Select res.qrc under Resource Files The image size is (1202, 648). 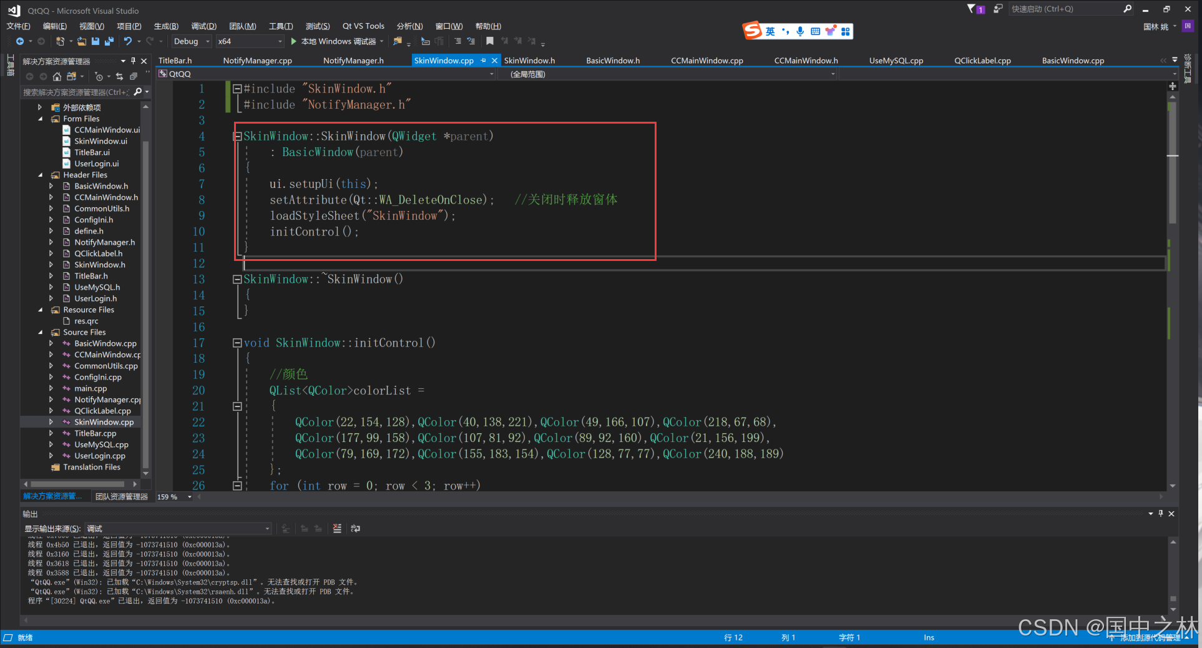click(x=86, y=321)
